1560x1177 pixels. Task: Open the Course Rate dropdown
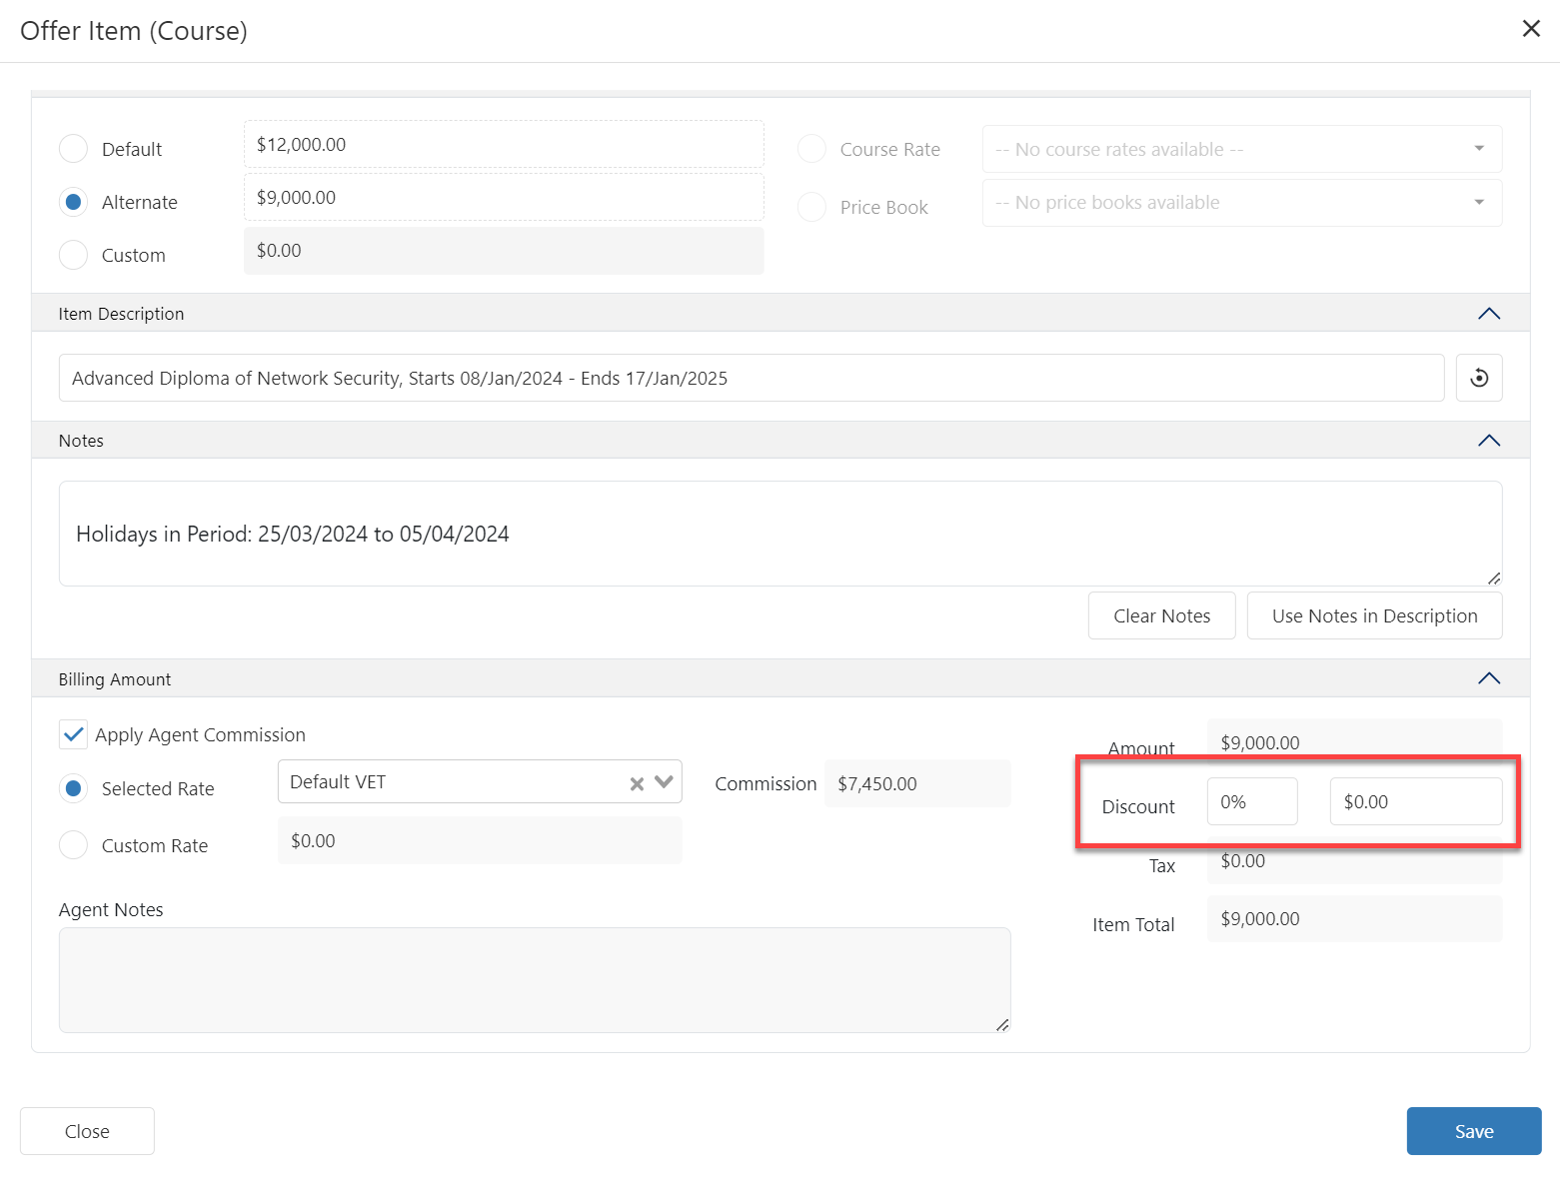(x=1241, y=149)
